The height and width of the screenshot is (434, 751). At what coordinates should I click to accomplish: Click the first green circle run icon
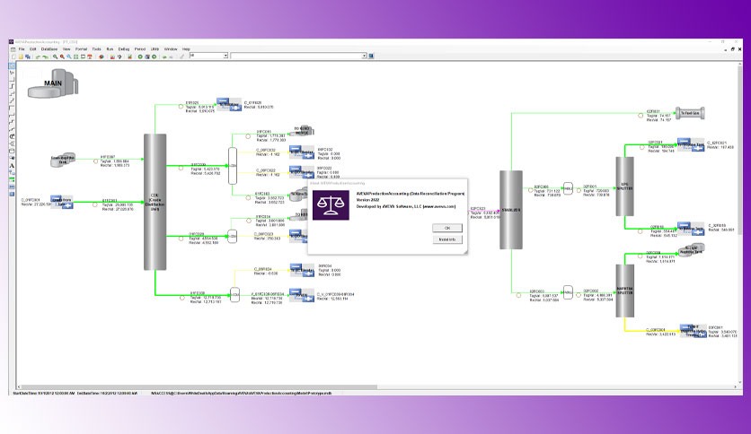coord(140,56)
